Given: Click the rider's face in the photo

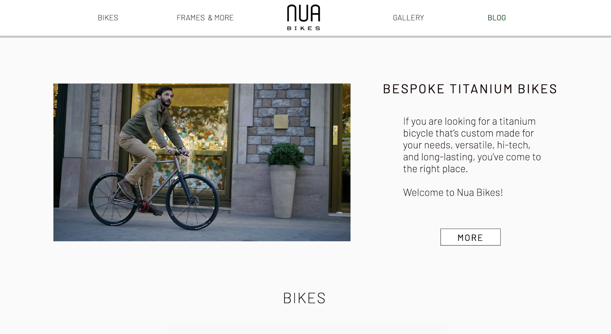Looking at the screenshot, I should pyautogui.click(x=166, y=97).
